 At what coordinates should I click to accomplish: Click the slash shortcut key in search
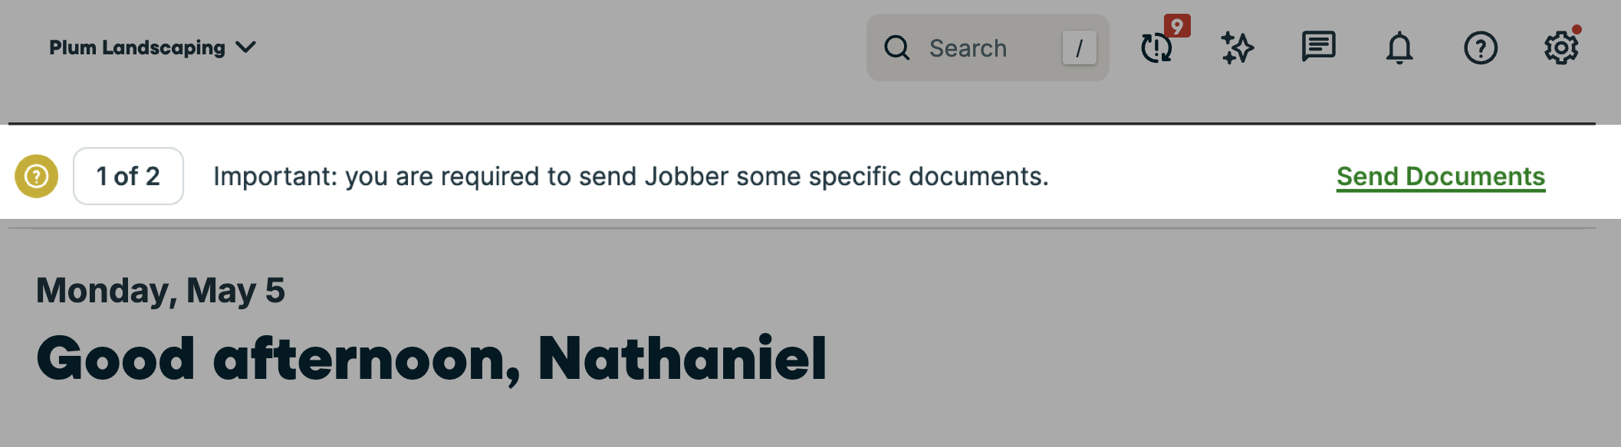pyautogui.click(x=1079, y=48)
